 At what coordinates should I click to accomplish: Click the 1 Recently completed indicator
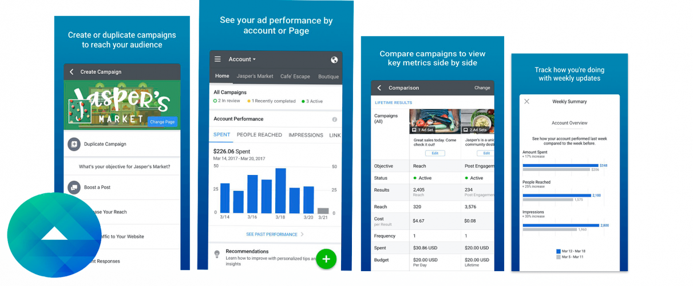click(x=271, y=101)
